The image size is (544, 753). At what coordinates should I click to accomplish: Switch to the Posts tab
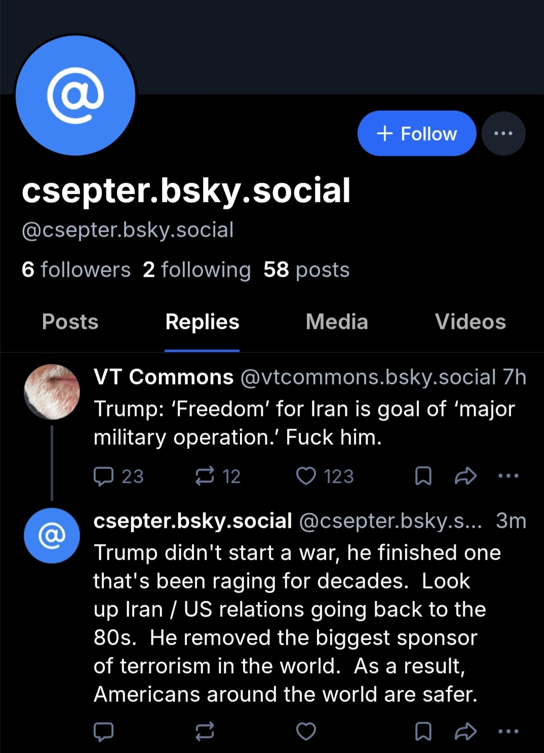[x=70, y=322]
